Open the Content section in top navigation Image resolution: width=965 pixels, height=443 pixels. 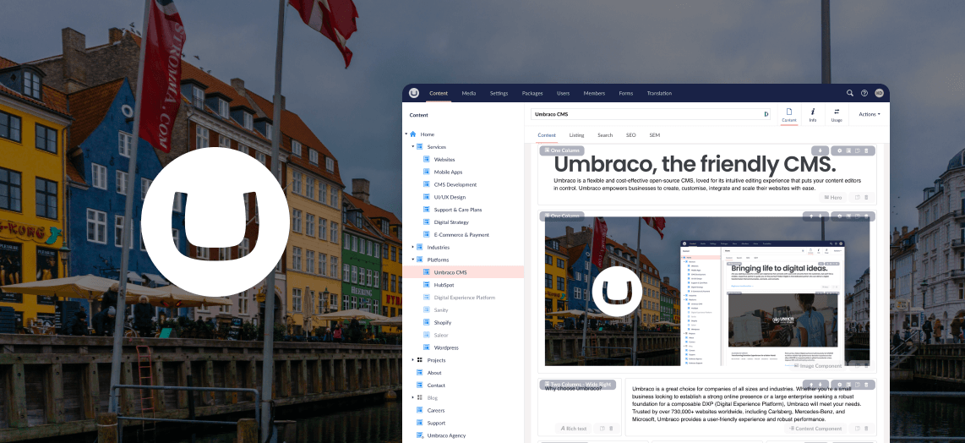point(439,94)
